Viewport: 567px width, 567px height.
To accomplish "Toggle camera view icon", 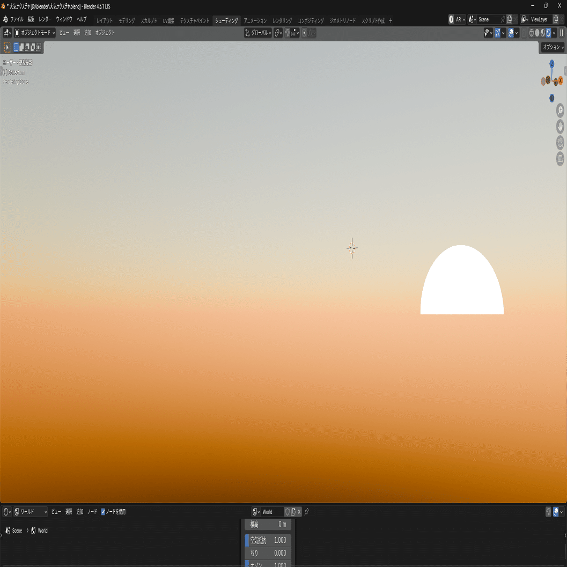I will click(560, 143).
